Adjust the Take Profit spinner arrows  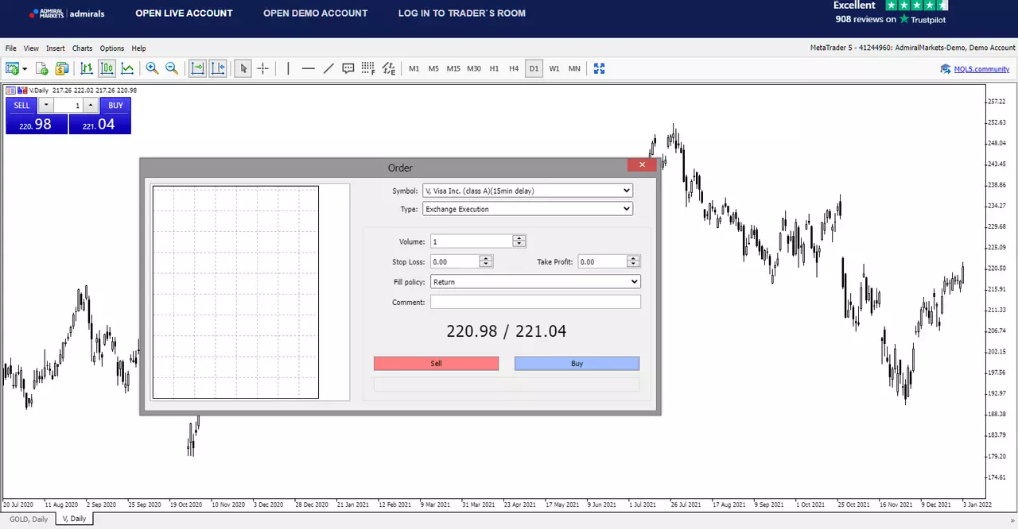click(x=633, y=261)
